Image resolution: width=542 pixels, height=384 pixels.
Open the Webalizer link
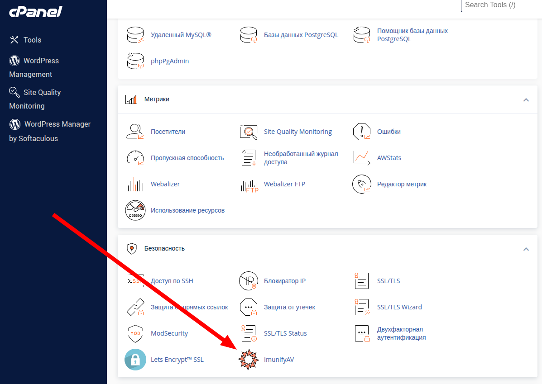click(165, 184)
